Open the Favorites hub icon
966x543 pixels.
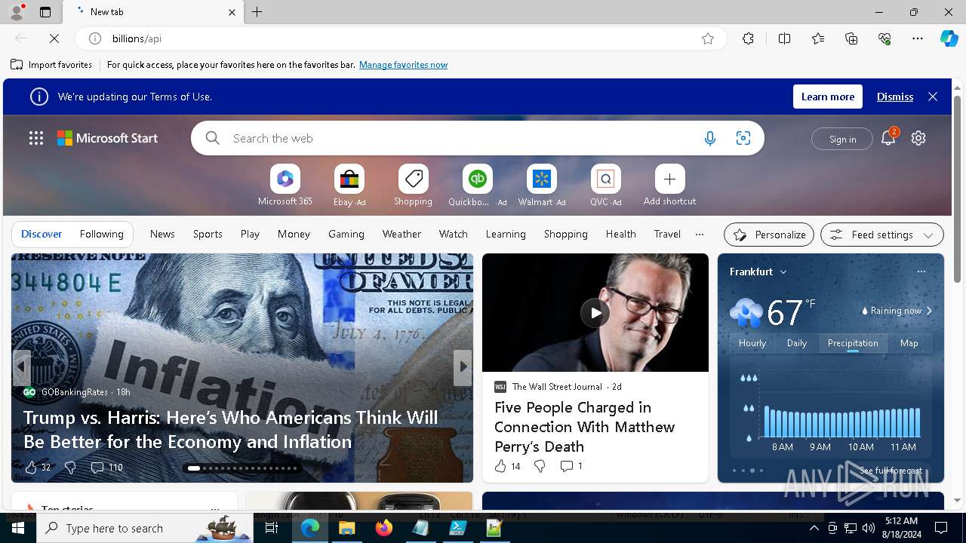pos(818,38)
